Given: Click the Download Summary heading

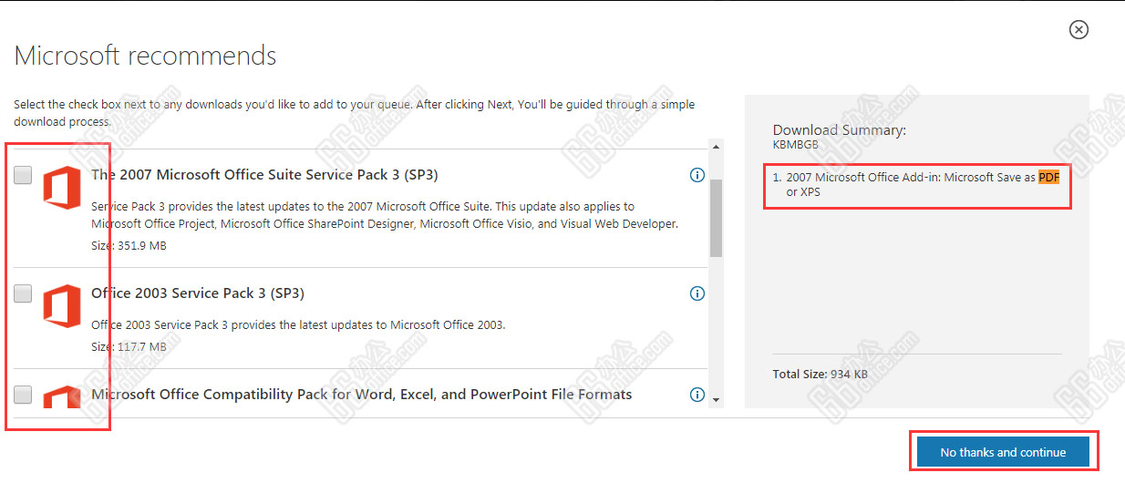Looking at the screenshot, I should coord(840,130).
